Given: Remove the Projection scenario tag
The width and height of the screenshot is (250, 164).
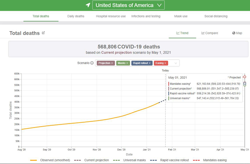Looking at the screenshot, I should pyautogui.click(x=112, y=63).
